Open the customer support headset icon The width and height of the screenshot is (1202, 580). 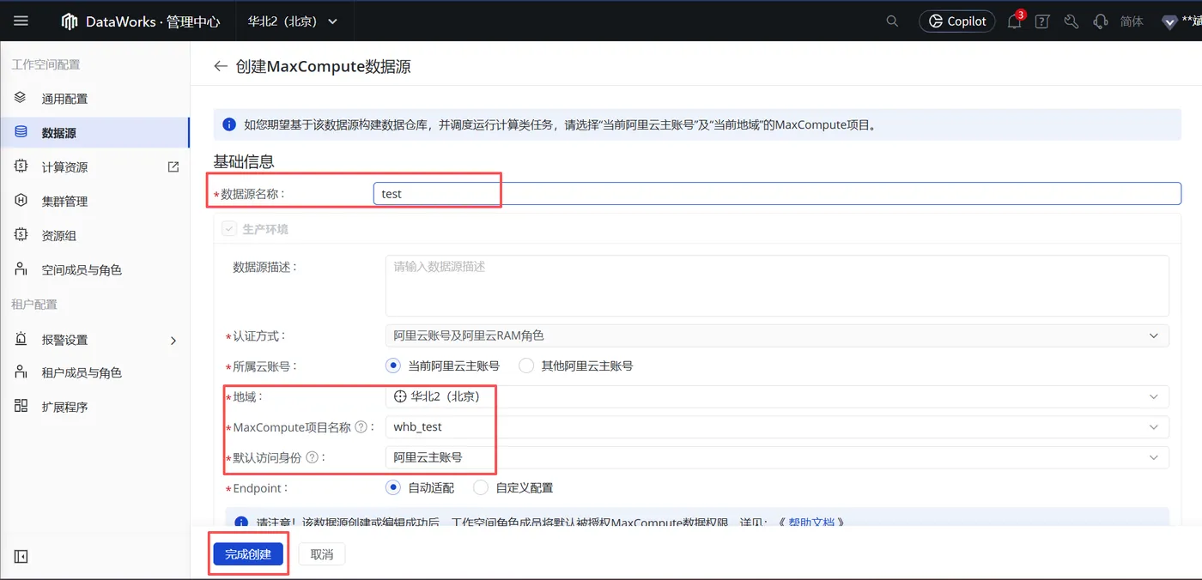(x=1100, y=21)
